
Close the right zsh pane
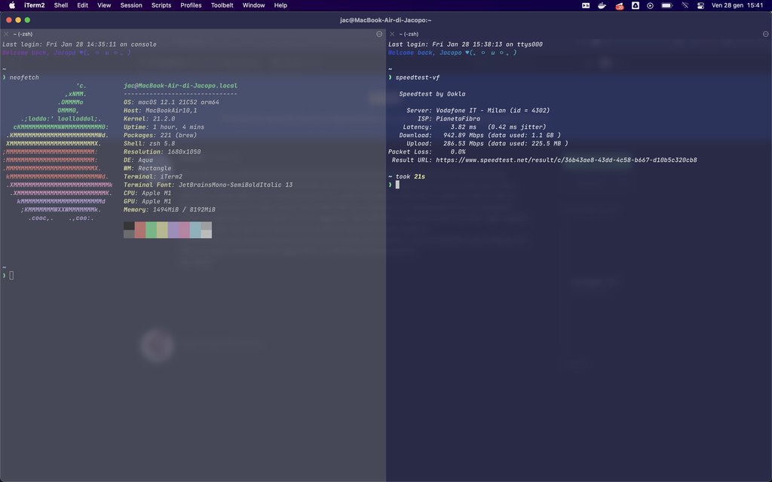392,34
